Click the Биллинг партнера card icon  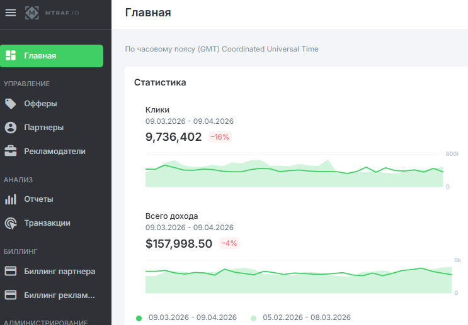click(x=11, y=272)
